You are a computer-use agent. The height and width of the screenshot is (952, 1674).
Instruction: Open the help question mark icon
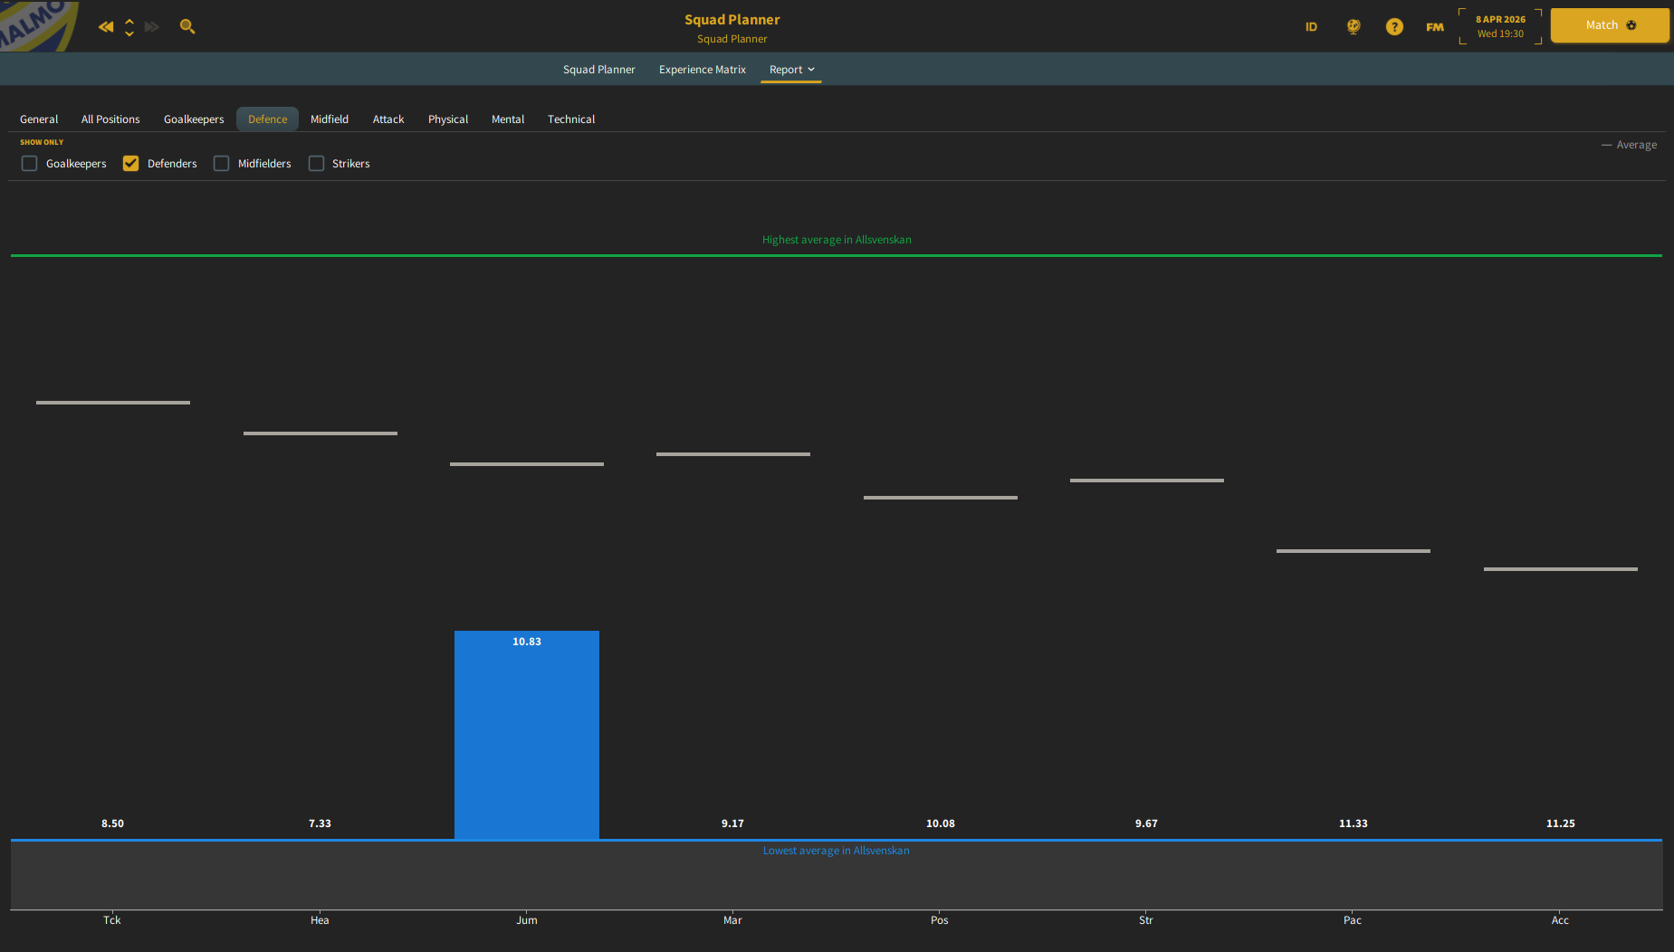(x=1394, y=27)
